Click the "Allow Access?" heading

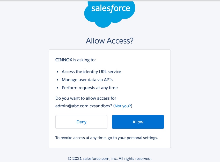[110, 41]
